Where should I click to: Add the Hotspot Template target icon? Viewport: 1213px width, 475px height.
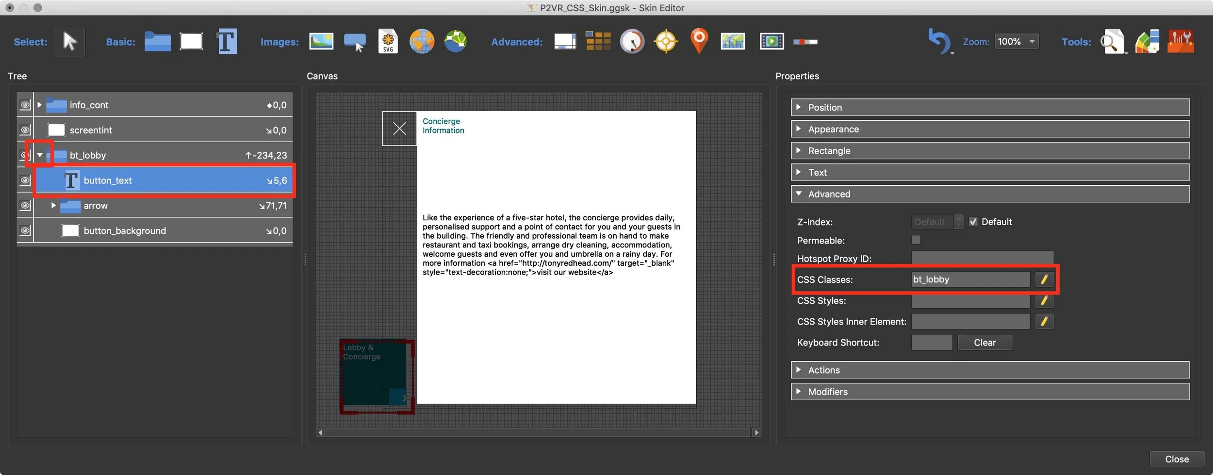tap(666, 42)
